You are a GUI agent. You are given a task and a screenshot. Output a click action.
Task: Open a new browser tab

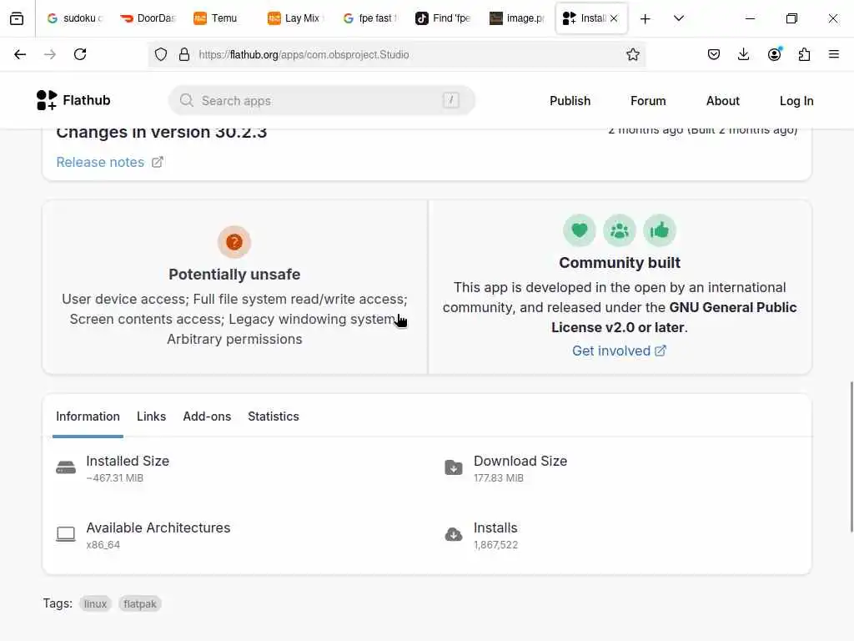645,19
